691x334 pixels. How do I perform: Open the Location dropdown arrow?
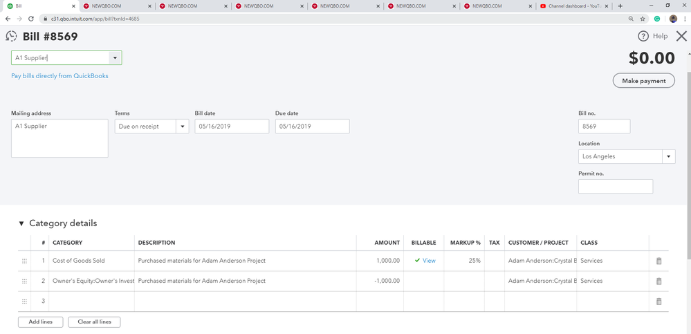coord(669,156)
